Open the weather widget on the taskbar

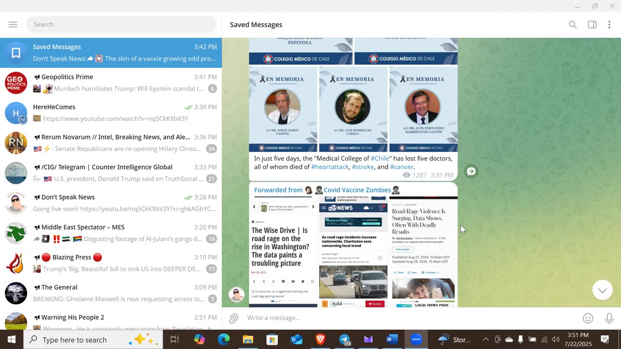454,339
